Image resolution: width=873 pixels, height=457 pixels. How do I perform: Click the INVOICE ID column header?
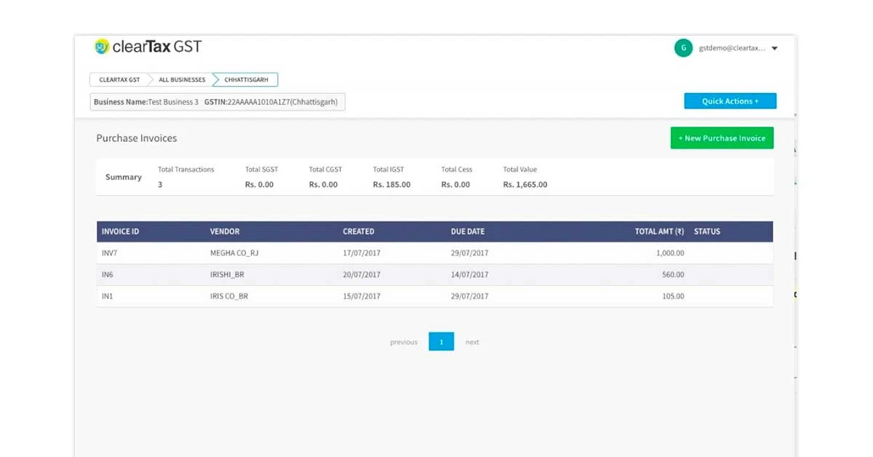119,231
